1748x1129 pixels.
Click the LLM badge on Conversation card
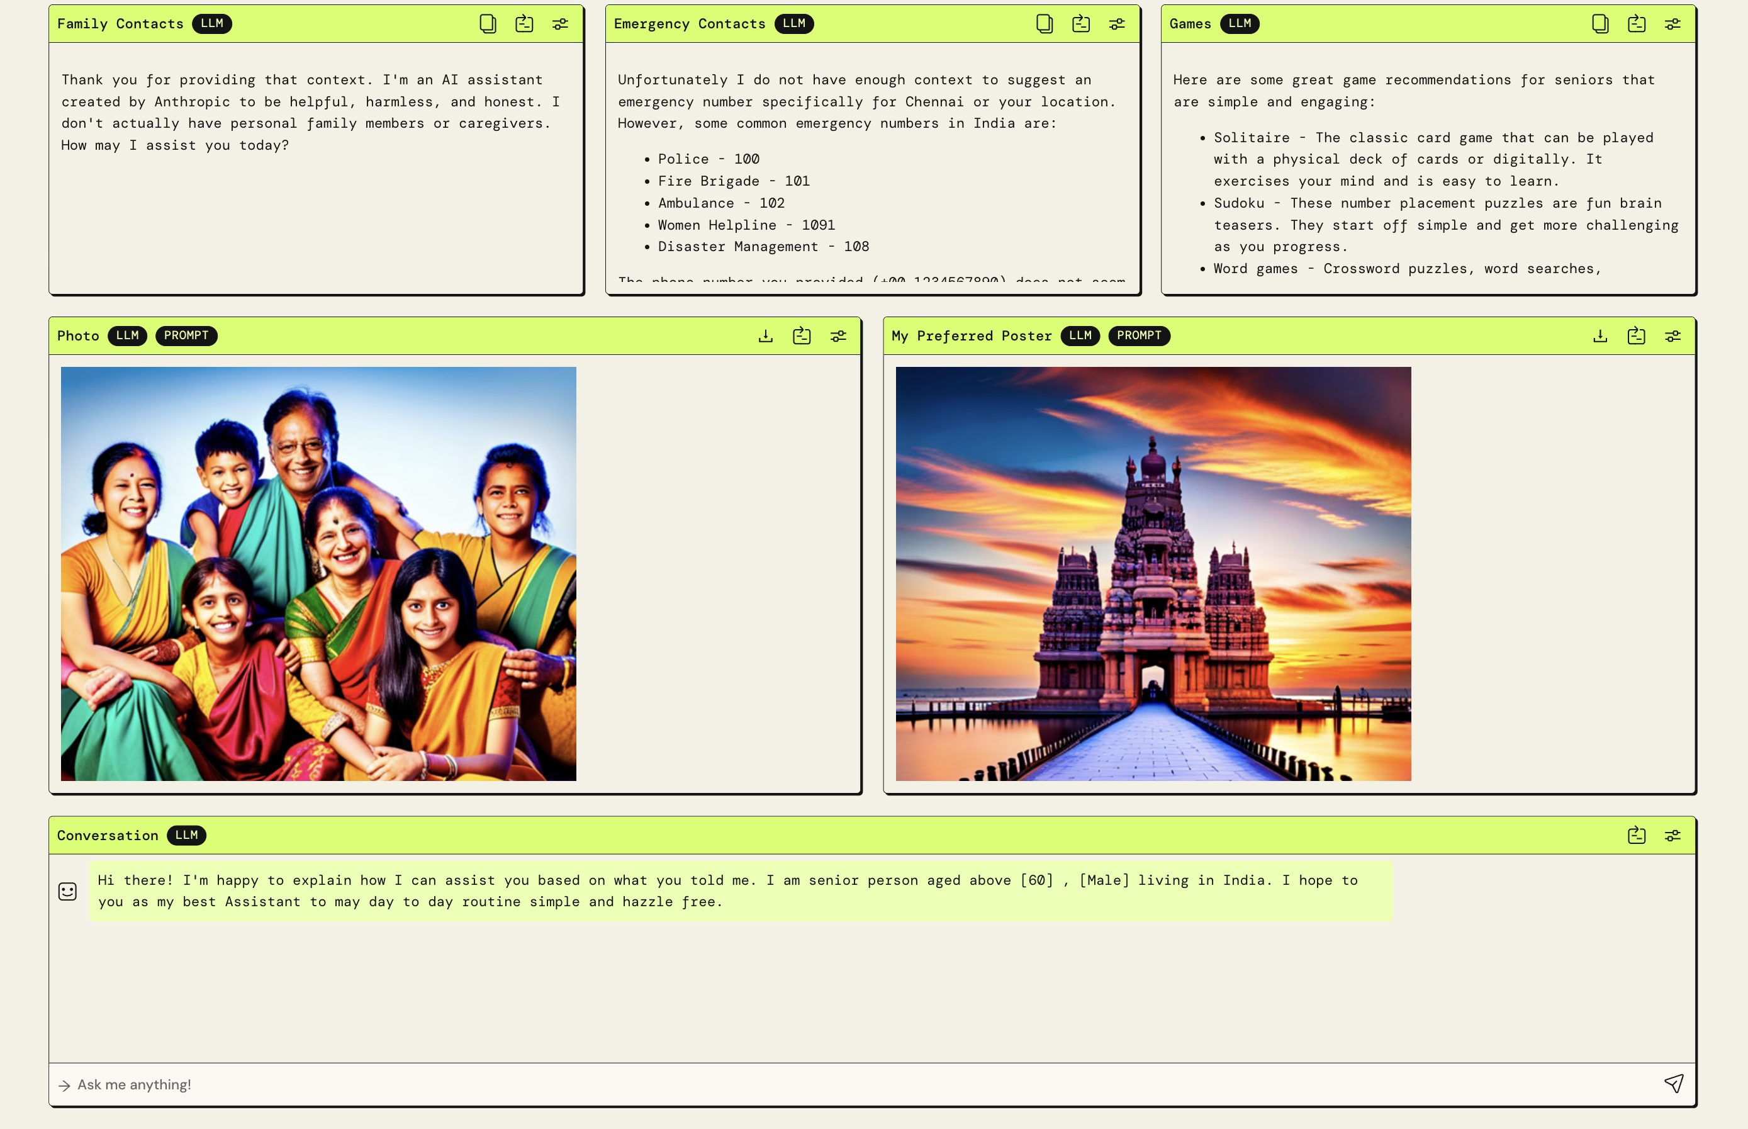click(186, 835)
